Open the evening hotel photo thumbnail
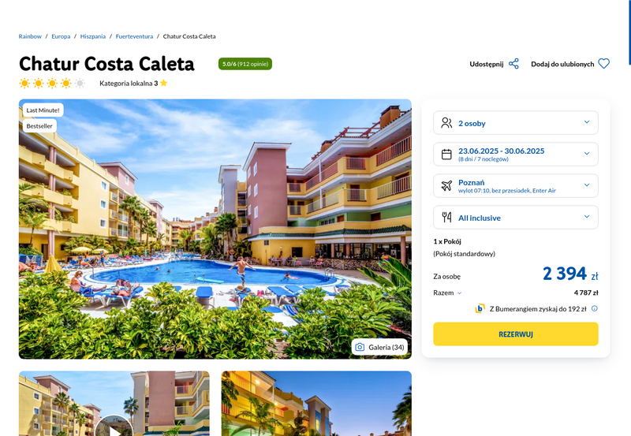The width and height of the screenshot is (631, 436). coord(316,404)
